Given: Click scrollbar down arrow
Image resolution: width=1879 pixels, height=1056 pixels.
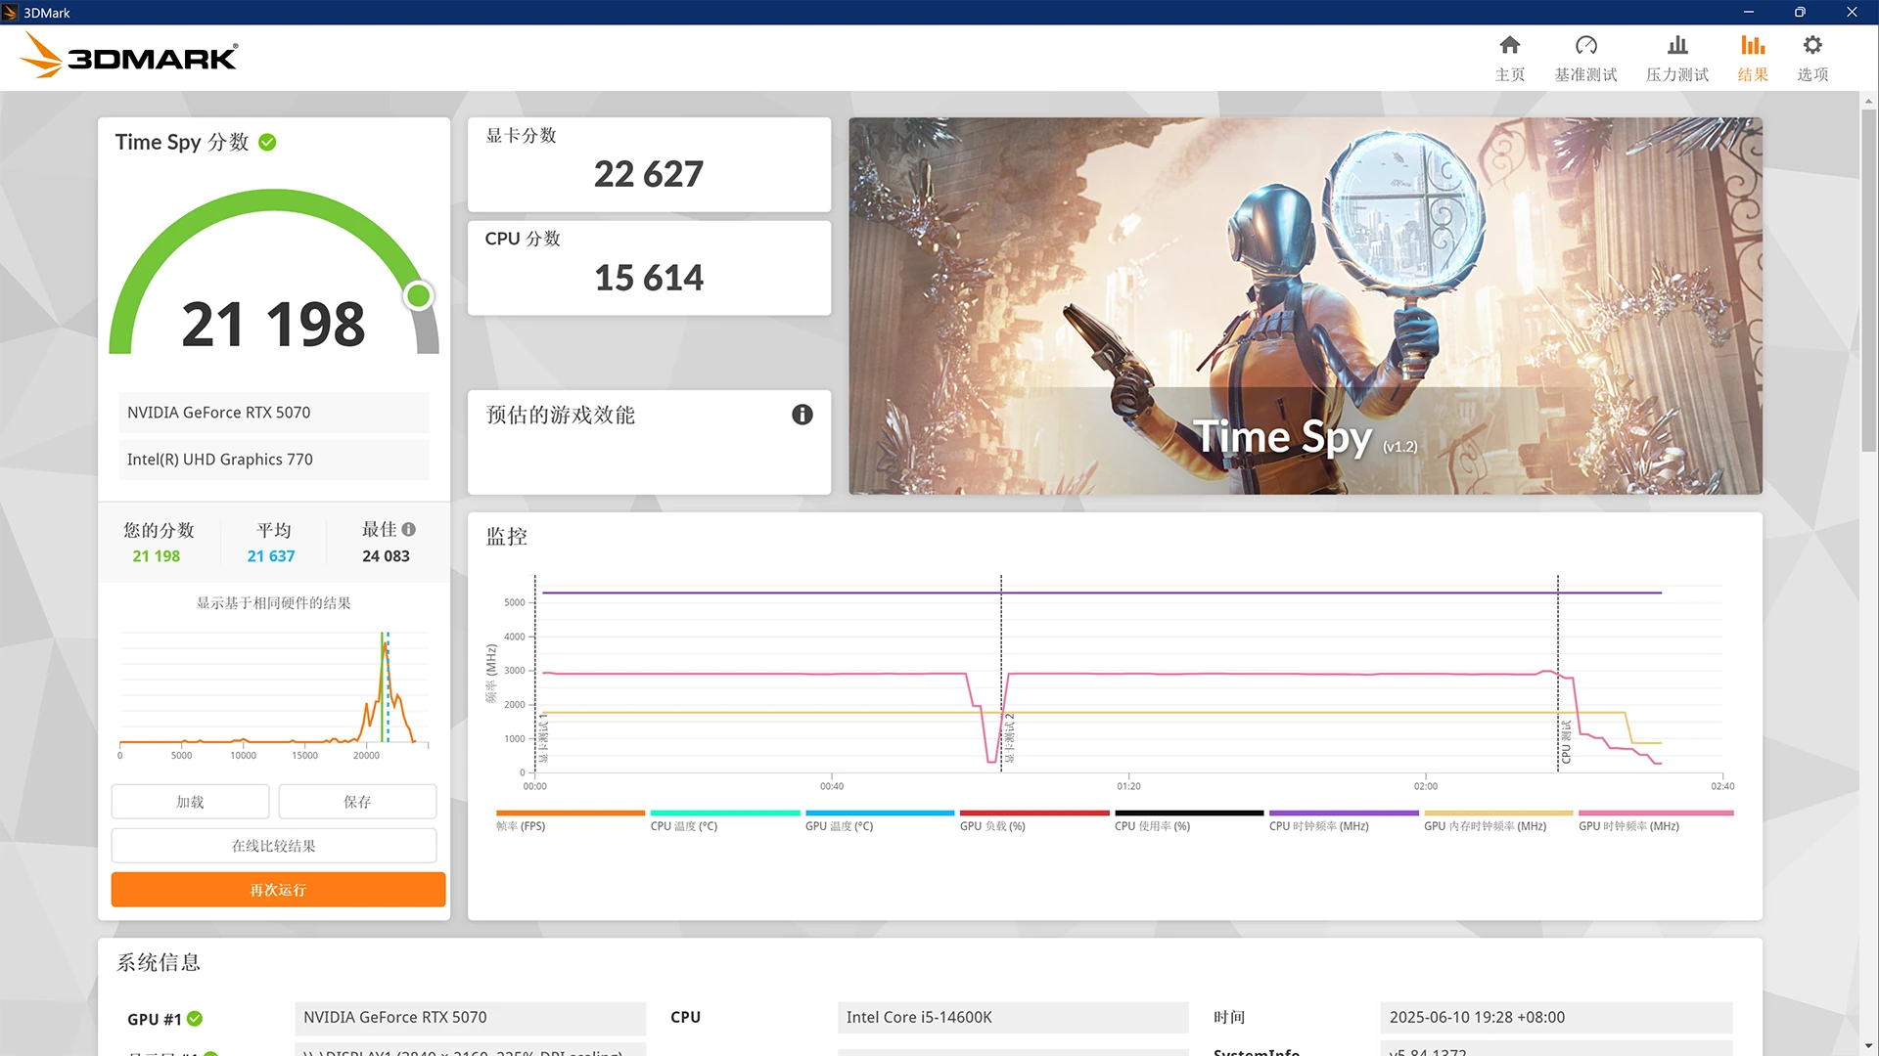Looking at the screenshot, I should (1868, 1047).
